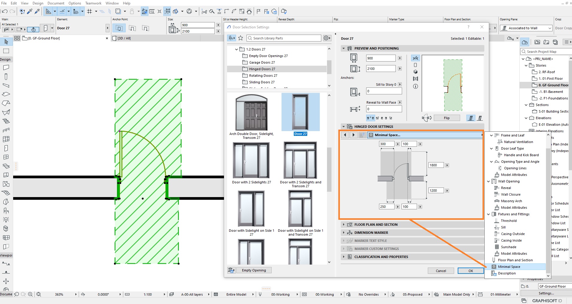Open the Associated to Wall dropdown
Image resolution: width=572 pixels, height=304 pixels.
[x=526, y=28]
